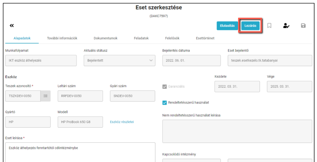Click the Eset bejelentő field
317x162 pixels.
click(270, 60)
